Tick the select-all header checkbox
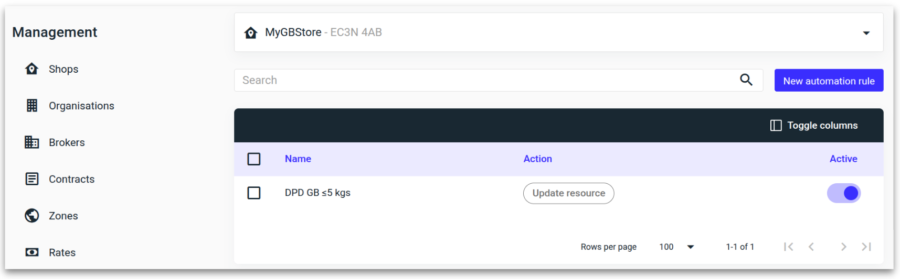Screen dimensions: 900x279 pyautogui.click(x=254, y=159)
